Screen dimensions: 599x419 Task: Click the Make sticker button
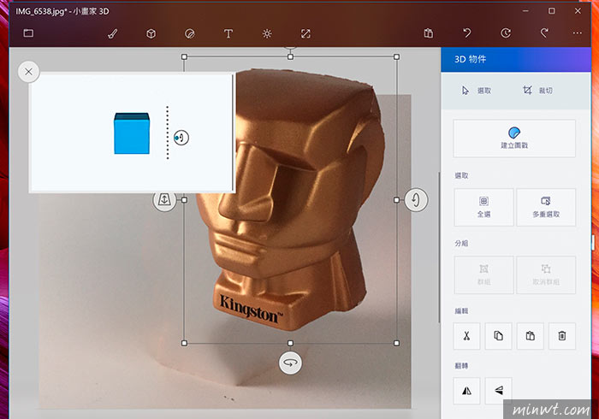(514, 139)
